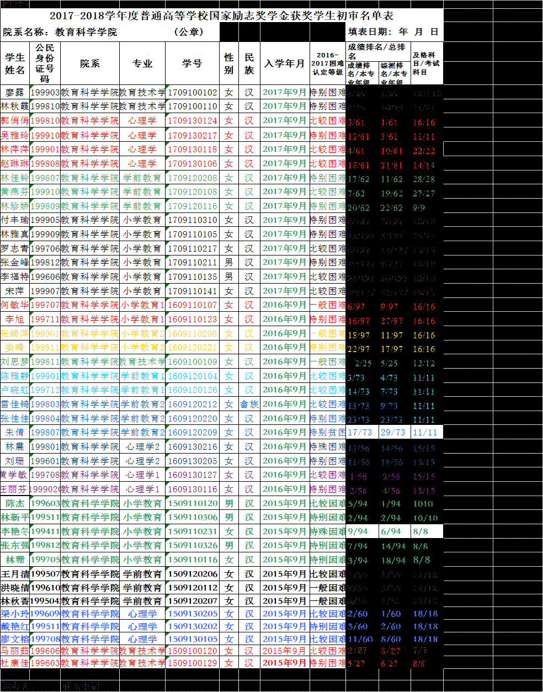Click the 填表日期 date field

pos(393,32)
